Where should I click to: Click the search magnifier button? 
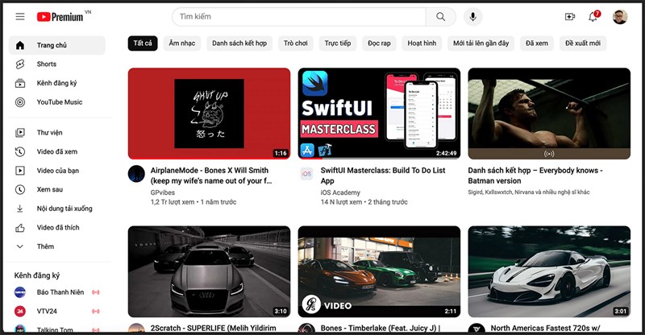click(440, 16)
